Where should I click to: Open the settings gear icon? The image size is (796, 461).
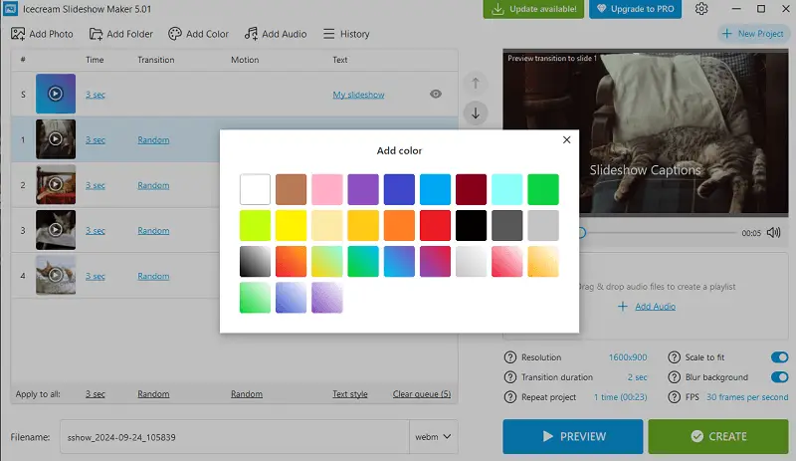coord(701,9)
